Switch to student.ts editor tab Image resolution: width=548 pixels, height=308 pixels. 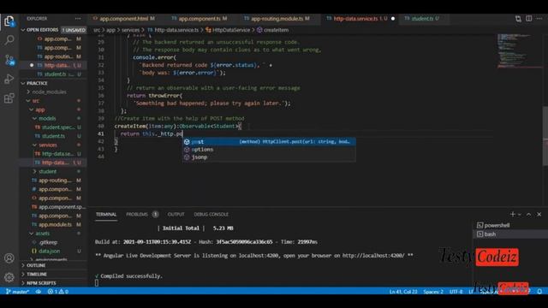pyautogui.click(x=422, y=19)
